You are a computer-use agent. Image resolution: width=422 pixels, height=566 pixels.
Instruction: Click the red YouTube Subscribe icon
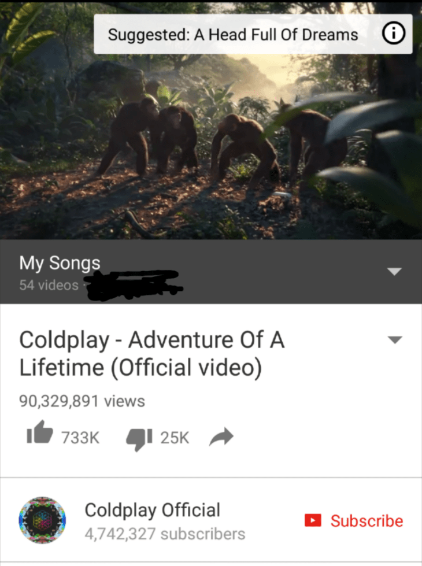pos(313,520)
